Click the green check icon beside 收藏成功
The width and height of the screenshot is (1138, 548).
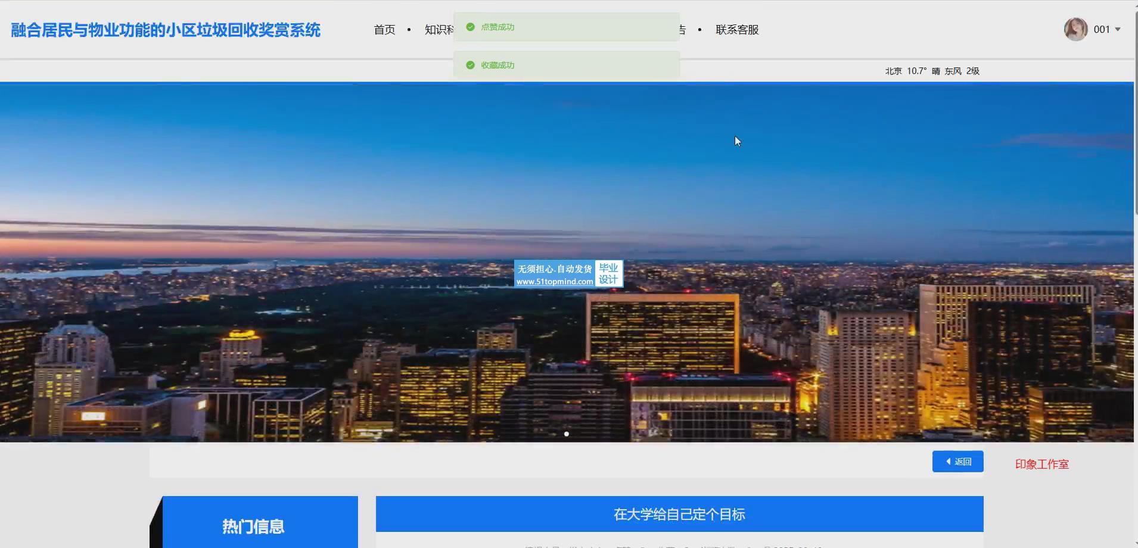click(470, 65)
